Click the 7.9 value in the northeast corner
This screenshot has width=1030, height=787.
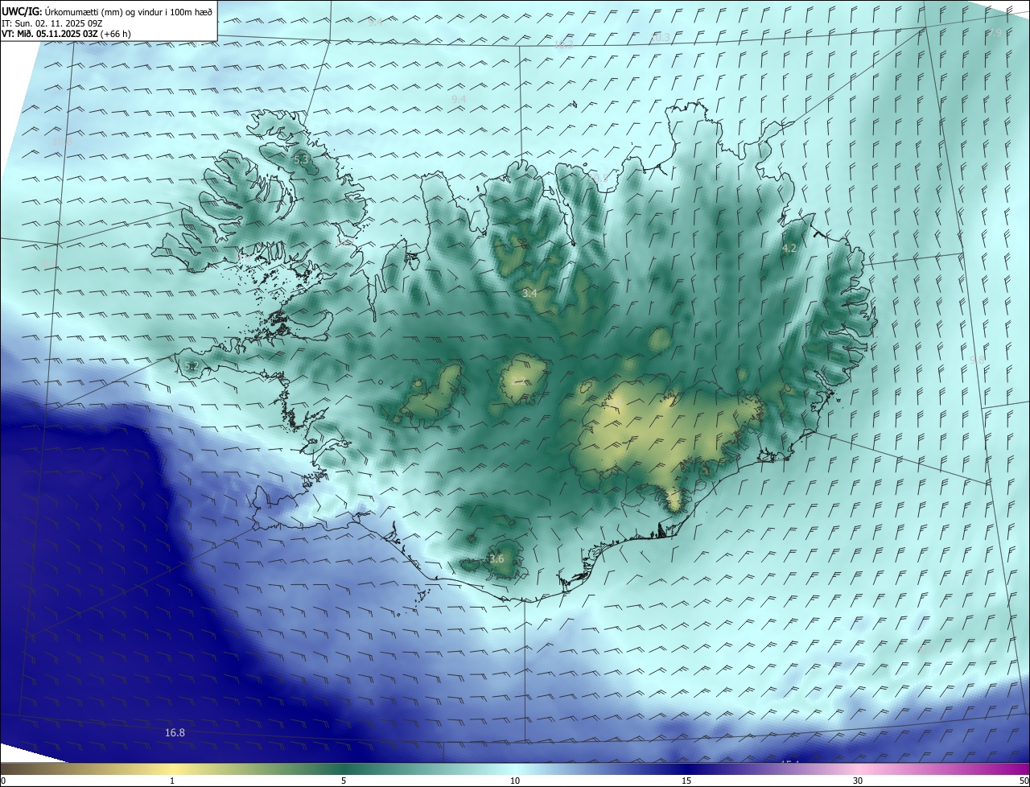pos(995,32)
